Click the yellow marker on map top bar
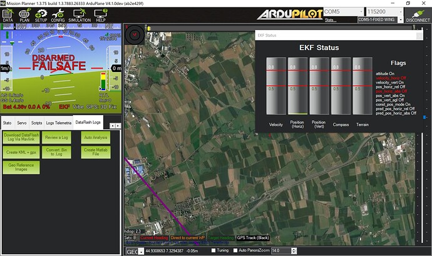Screen dimensions: 432x256 [x=149, y=28]
